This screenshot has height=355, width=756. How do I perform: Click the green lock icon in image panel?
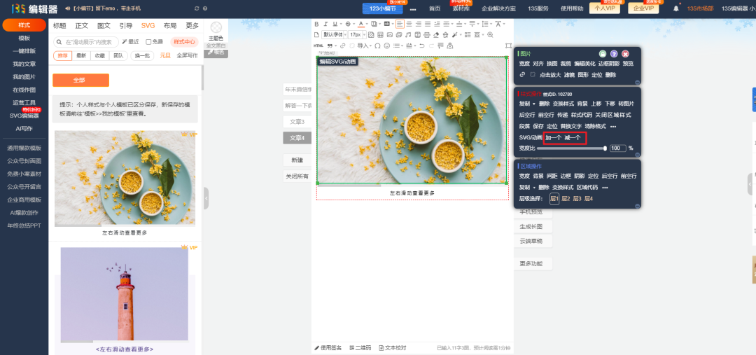pos(603,54)
